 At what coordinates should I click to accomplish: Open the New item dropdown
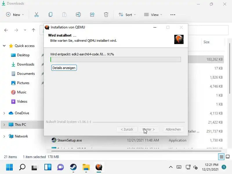point(15,15)
